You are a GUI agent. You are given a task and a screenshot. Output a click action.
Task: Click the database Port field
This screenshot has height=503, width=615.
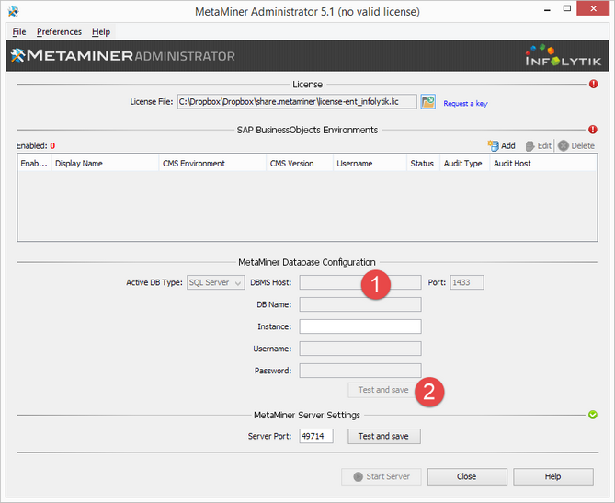(x=467, y=282)
